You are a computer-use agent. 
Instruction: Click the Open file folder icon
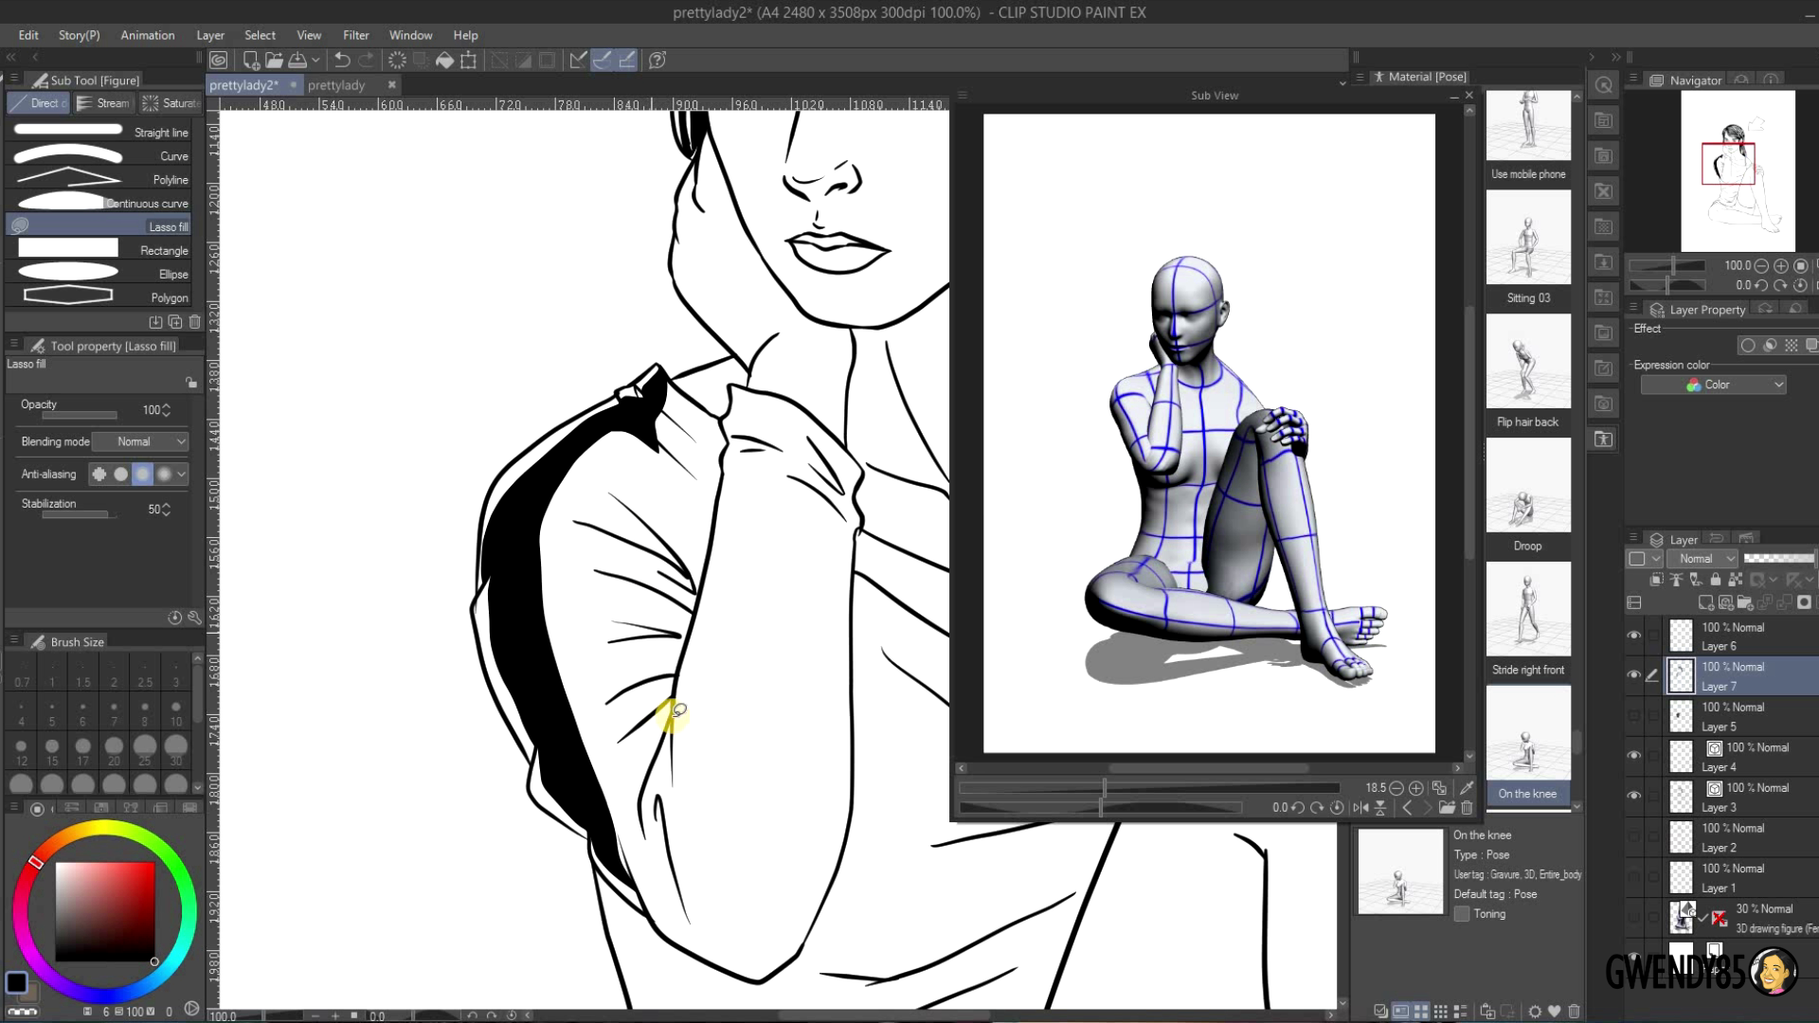point(274,61)
